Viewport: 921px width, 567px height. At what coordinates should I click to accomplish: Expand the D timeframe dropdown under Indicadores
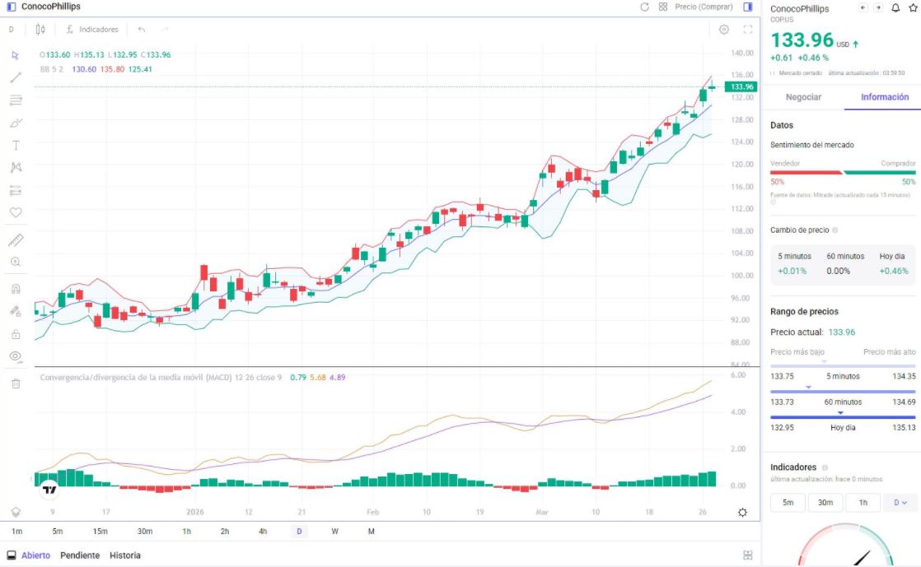(900, 502)
